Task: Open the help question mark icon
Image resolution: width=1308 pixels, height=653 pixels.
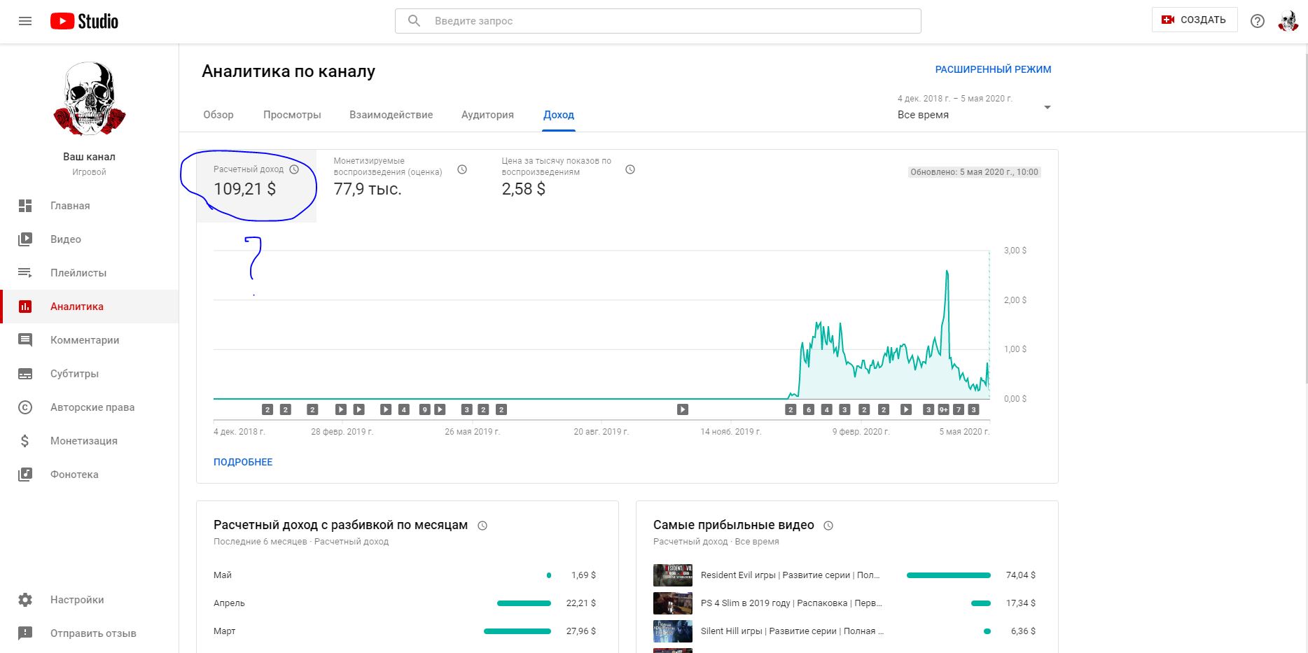Action: point(1258,21)
